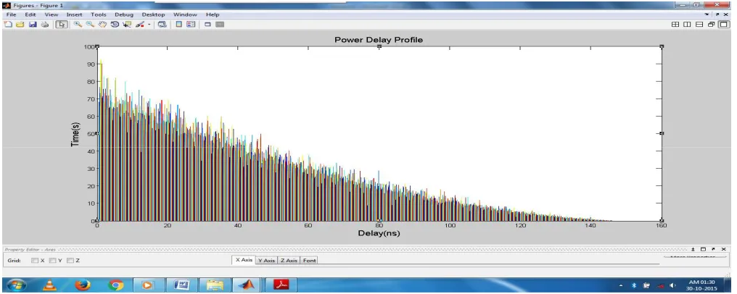Print the figure using the printer icon

pyautogui.click(x=45, y=25)
